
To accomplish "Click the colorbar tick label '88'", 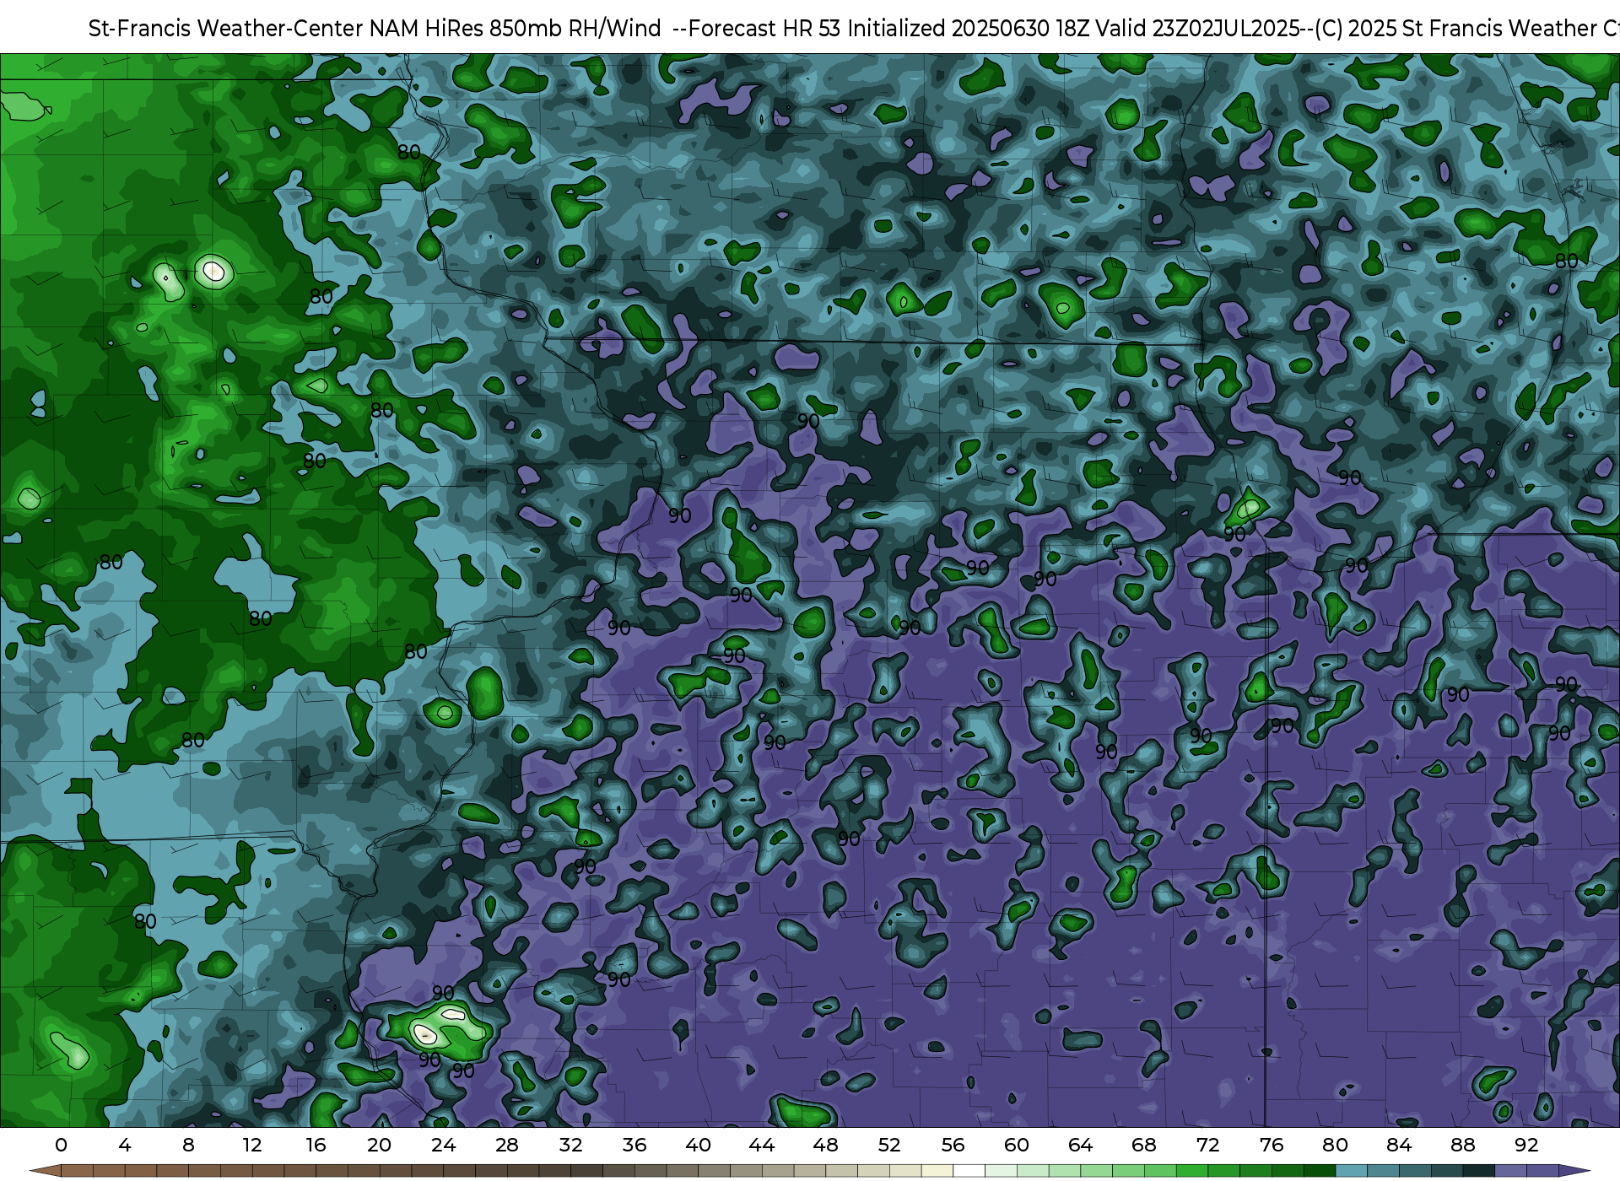I will coord(1462,1145).
